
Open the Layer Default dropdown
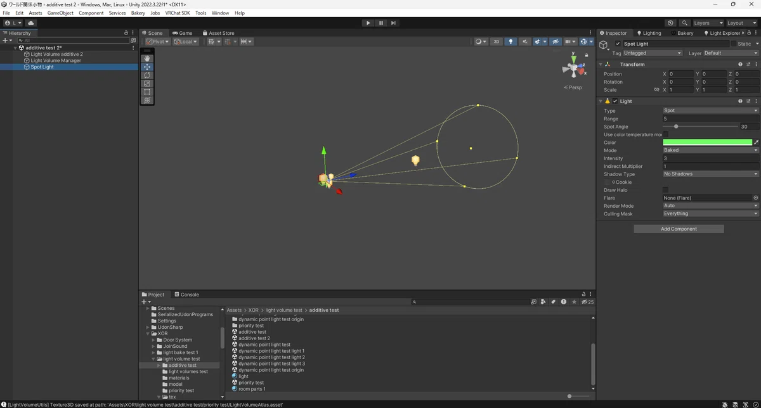click(731, 53)
